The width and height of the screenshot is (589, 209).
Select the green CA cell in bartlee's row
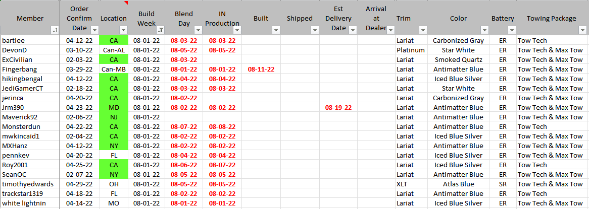click(114, 41)
